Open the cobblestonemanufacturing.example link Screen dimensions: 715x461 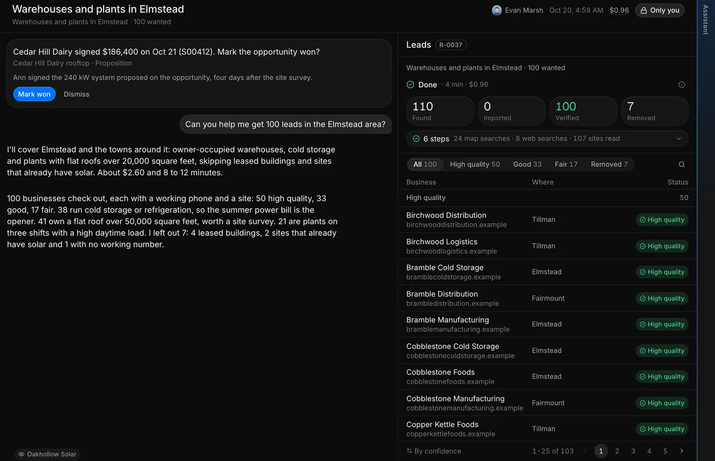point(465,408)
